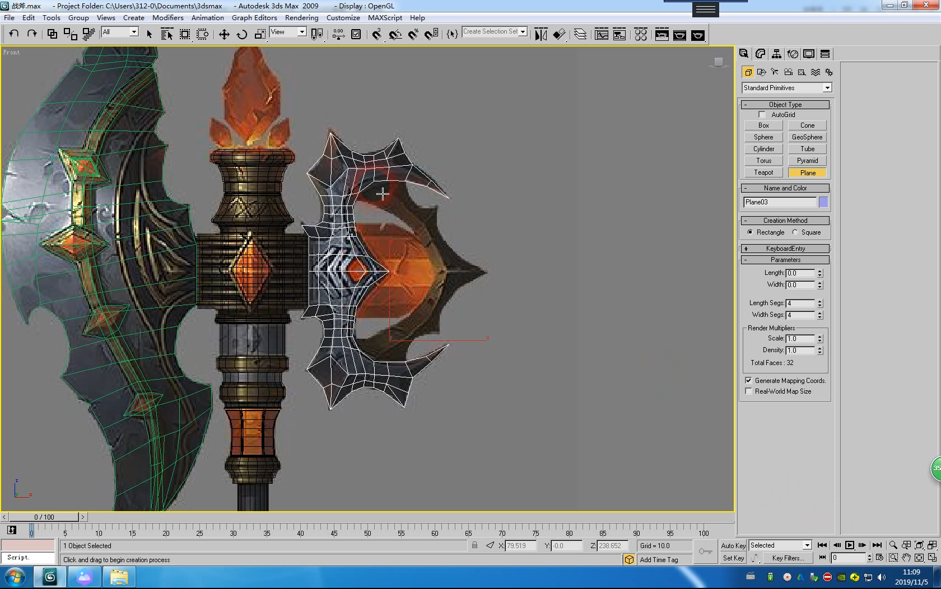Toggle the Window/Crossing selection icon
This screenshot has height=589, width=941.
[x=203, y=34]
